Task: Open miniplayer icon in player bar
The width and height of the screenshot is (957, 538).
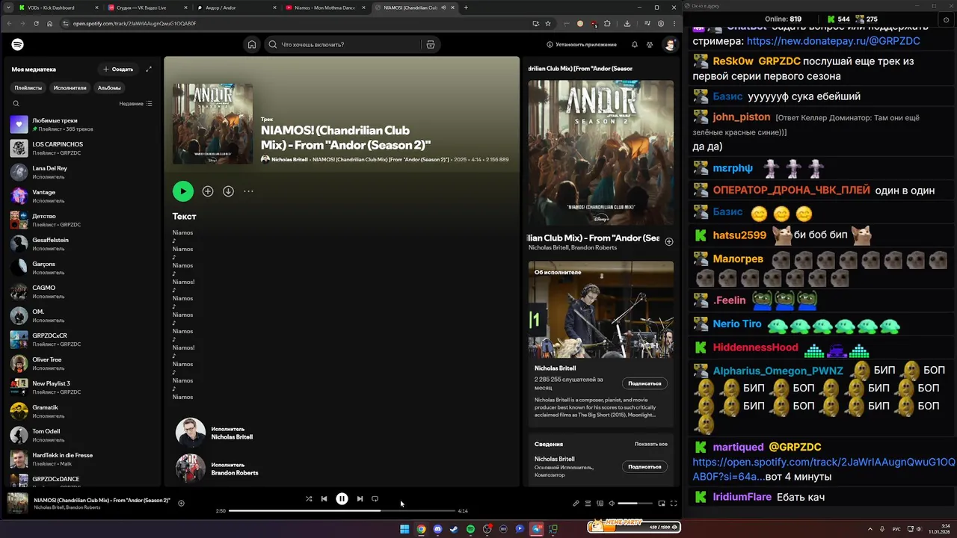Action: click(x=662, y=503)
